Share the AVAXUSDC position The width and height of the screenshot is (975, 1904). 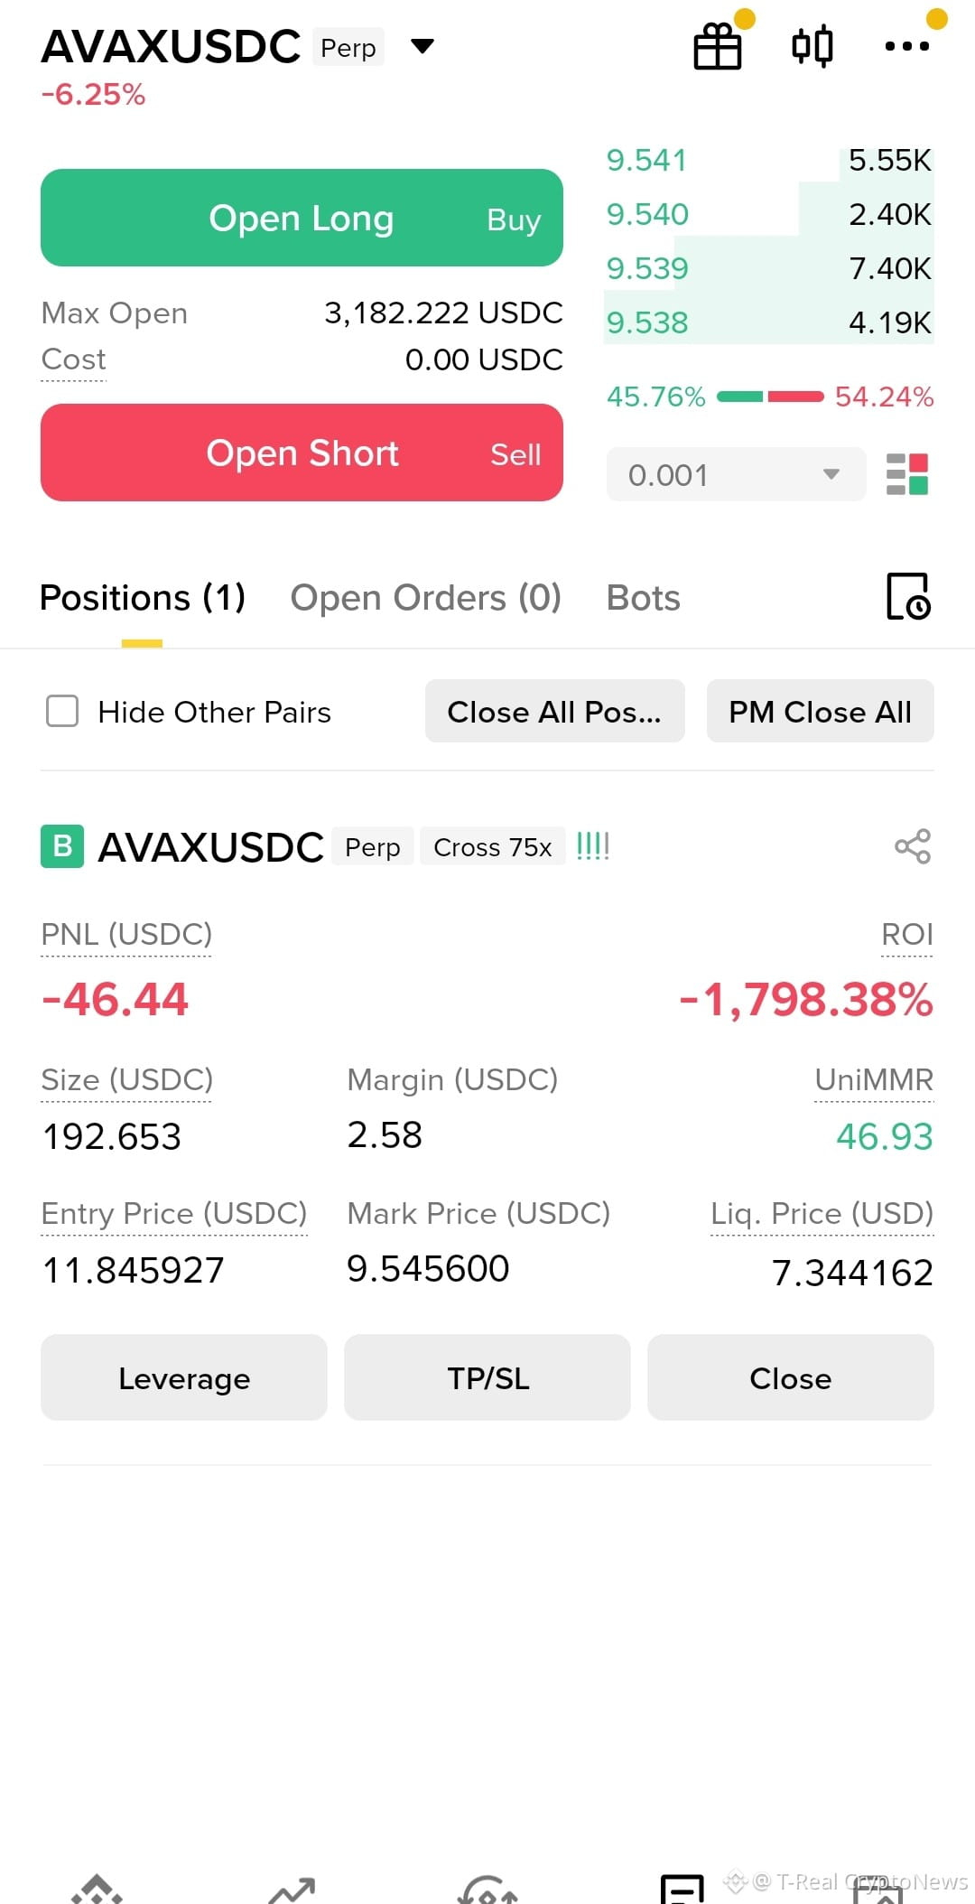coord(912,846)
